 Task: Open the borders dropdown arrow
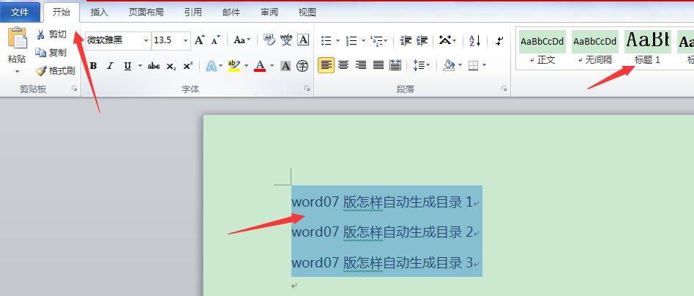pos(484,66)
